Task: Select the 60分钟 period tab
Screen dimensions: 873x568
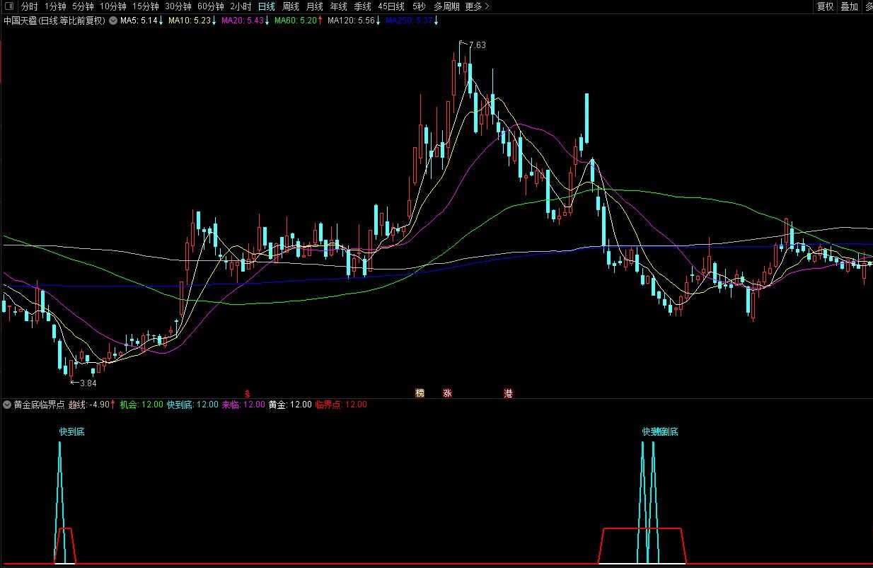Action: 212,6
